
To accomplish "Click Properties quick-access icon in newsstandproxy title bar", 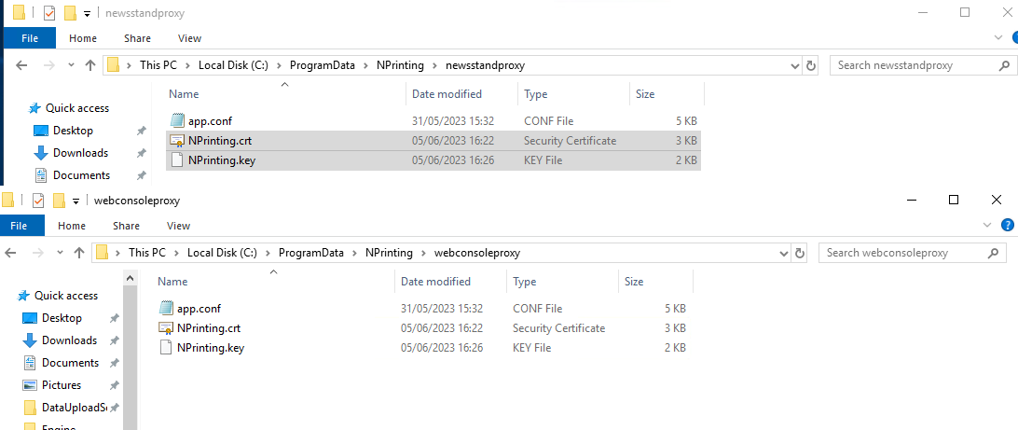I will [x=49, y=12].
